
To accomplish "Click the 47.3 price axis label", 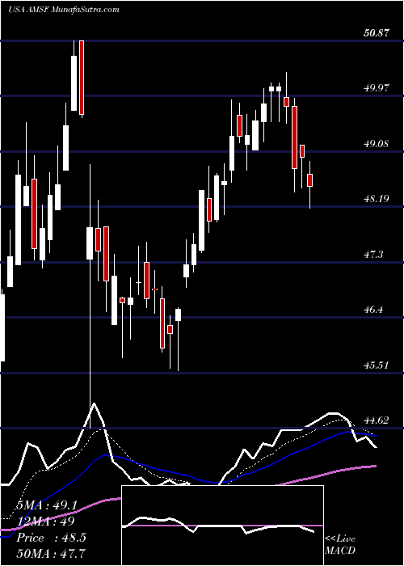I will [373, 255].
